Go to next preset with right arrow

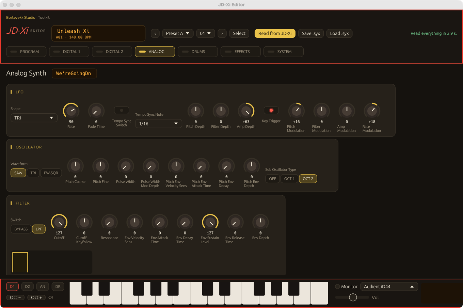(222, 33)
